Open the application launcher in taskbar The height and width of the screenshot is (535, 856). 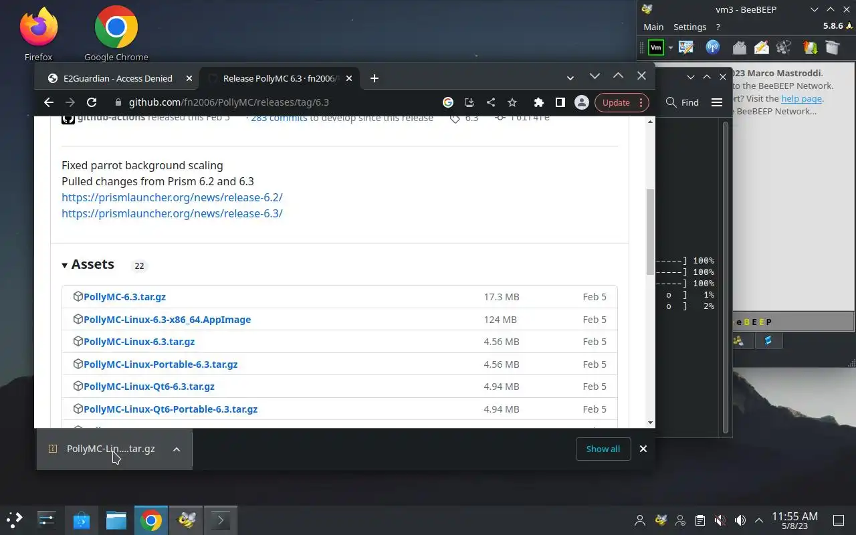click(x=15, y=520)
